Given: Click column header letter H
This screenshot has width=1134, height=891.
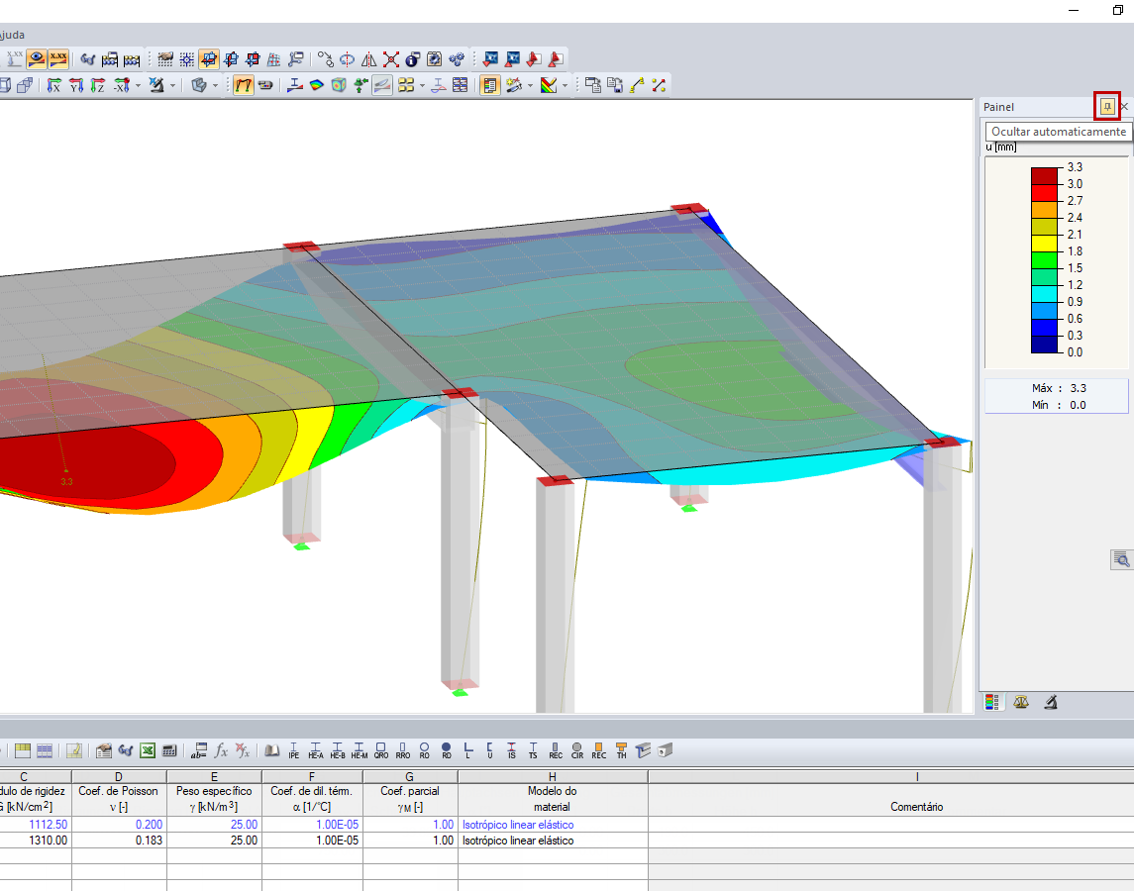Looking at the screenshot, I should tap(553, 777).
